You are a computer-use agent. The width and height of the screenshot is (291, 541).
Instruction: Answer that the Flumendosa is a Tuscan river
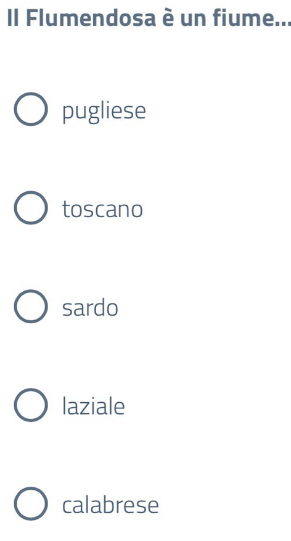point(31,208)
